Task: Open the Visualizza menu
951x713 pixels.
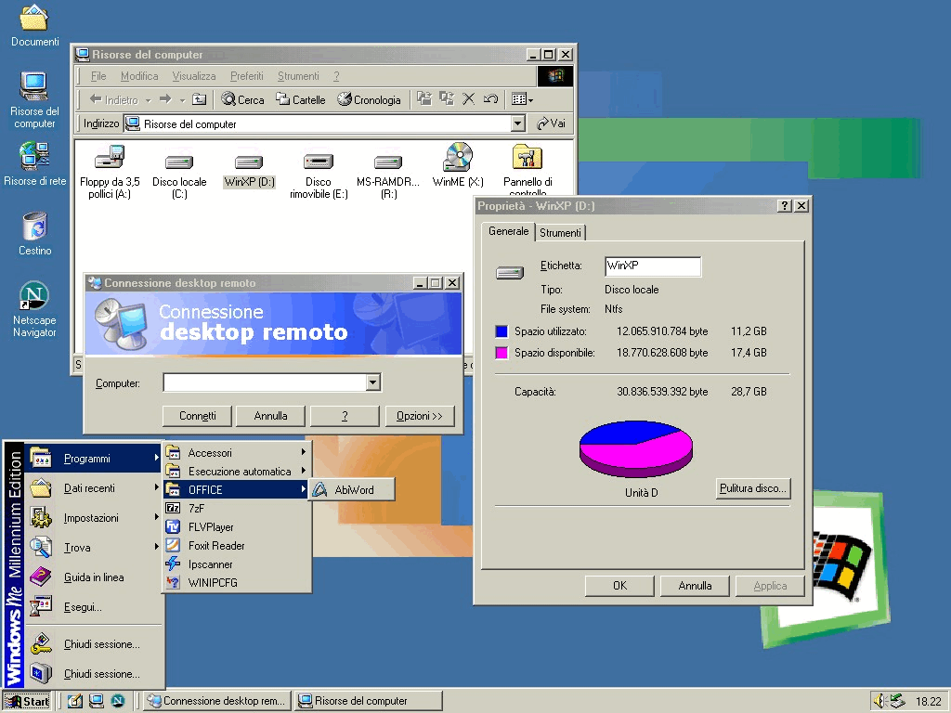Action: pyautogui.click(x=193, y=76)
